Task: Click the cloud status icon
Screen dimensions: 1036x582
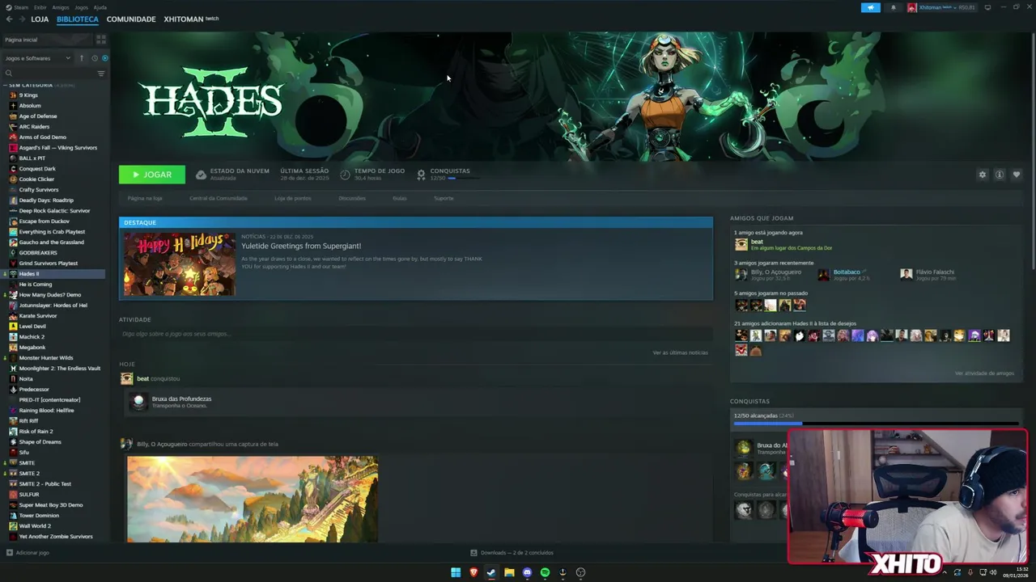Action: (201, 175)
